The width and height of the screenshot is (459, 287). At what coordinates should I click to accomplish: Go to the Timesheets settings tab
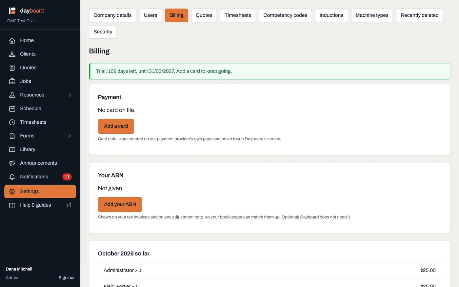click(x=238, y=15)
